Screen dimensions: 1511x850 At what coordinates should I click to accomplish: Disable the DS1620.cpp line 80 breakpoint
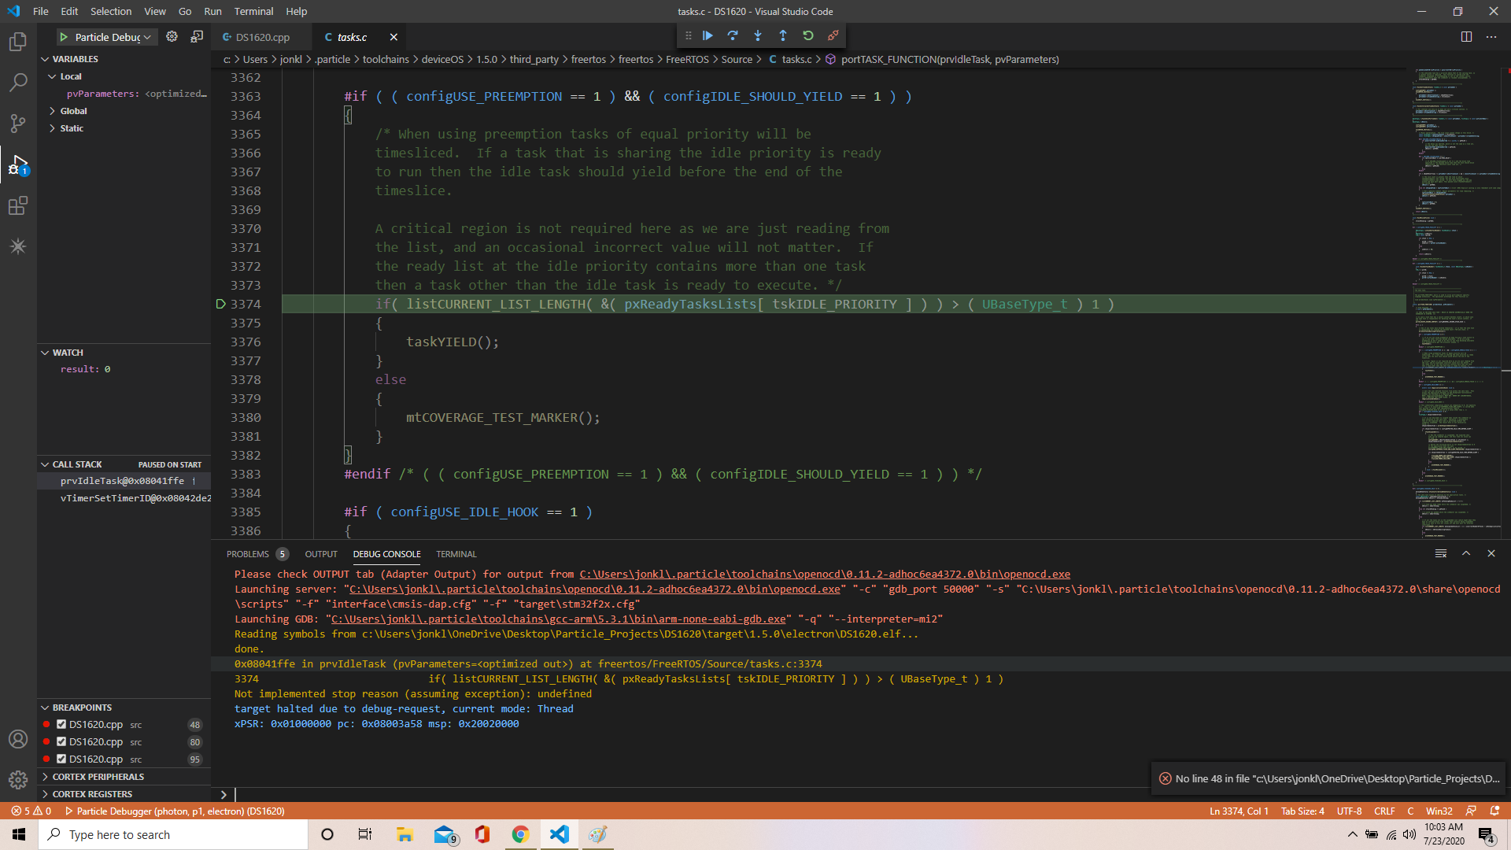[x=61, y=742]
